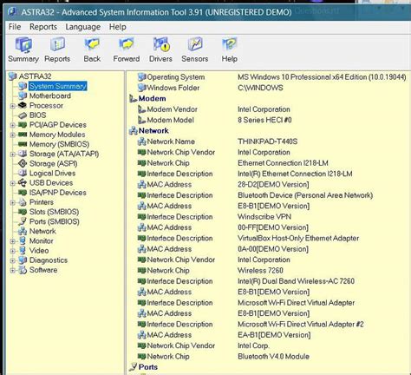Open the Language menu
411x375 pixels.
coord(83,27)
